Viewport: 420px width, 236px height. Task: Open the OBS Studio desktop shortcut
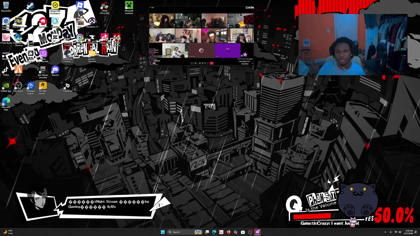(18, 87)
